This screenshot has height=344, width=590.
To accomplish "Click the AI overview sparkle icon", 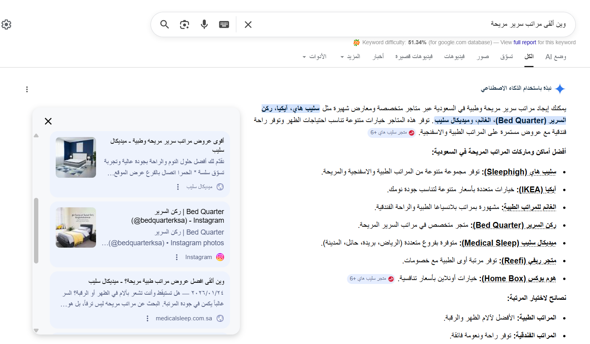I will [x=560, y=88].
